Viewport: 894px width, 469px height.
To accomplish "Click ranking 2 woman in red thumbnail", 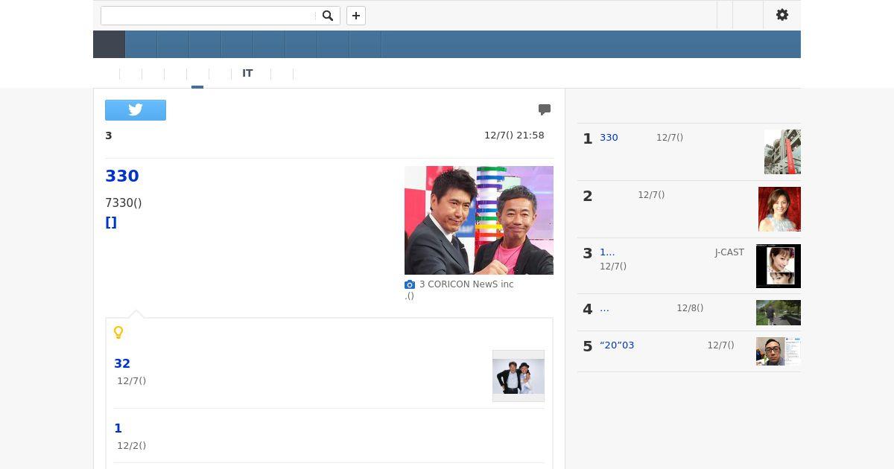I will (x=779, y=209).
